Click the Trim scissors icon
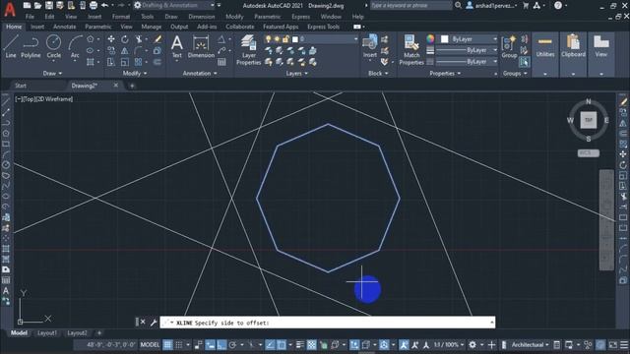This screenshot has width=630, height=354. click(x=139, y=39)
